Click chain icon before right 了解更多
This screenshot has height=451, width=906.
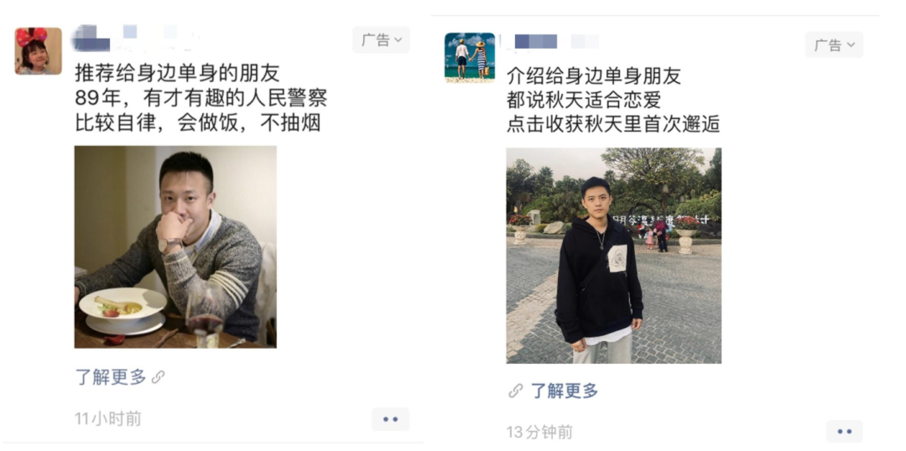point(515,391)
